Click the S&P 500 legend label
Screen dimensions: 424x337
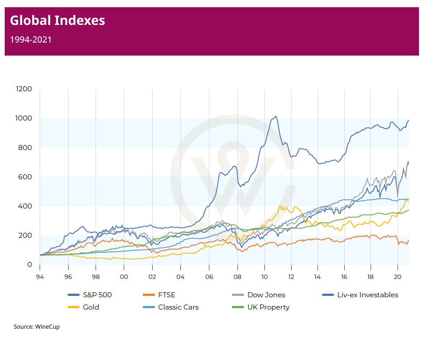coord(97,295)
